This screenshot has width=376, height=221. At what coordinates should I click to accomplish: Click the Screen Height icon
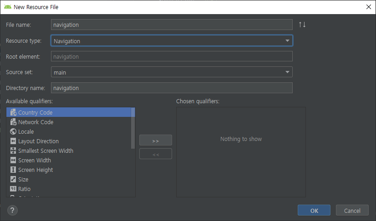pyautogui.click(x=13, y=170)
